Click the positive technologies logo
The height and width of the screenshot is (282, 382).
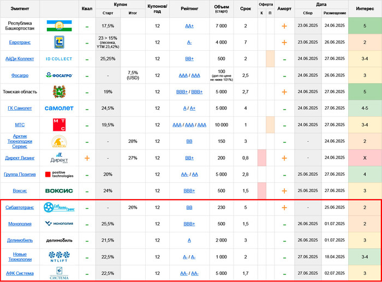coord(59,175)
